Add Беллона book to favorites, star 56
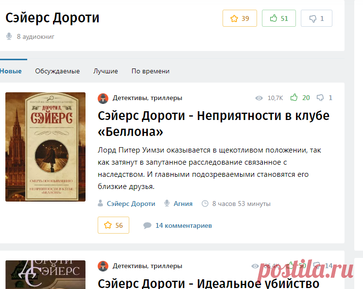The width and height of the screenshot is (363, 289). point(113,225)
